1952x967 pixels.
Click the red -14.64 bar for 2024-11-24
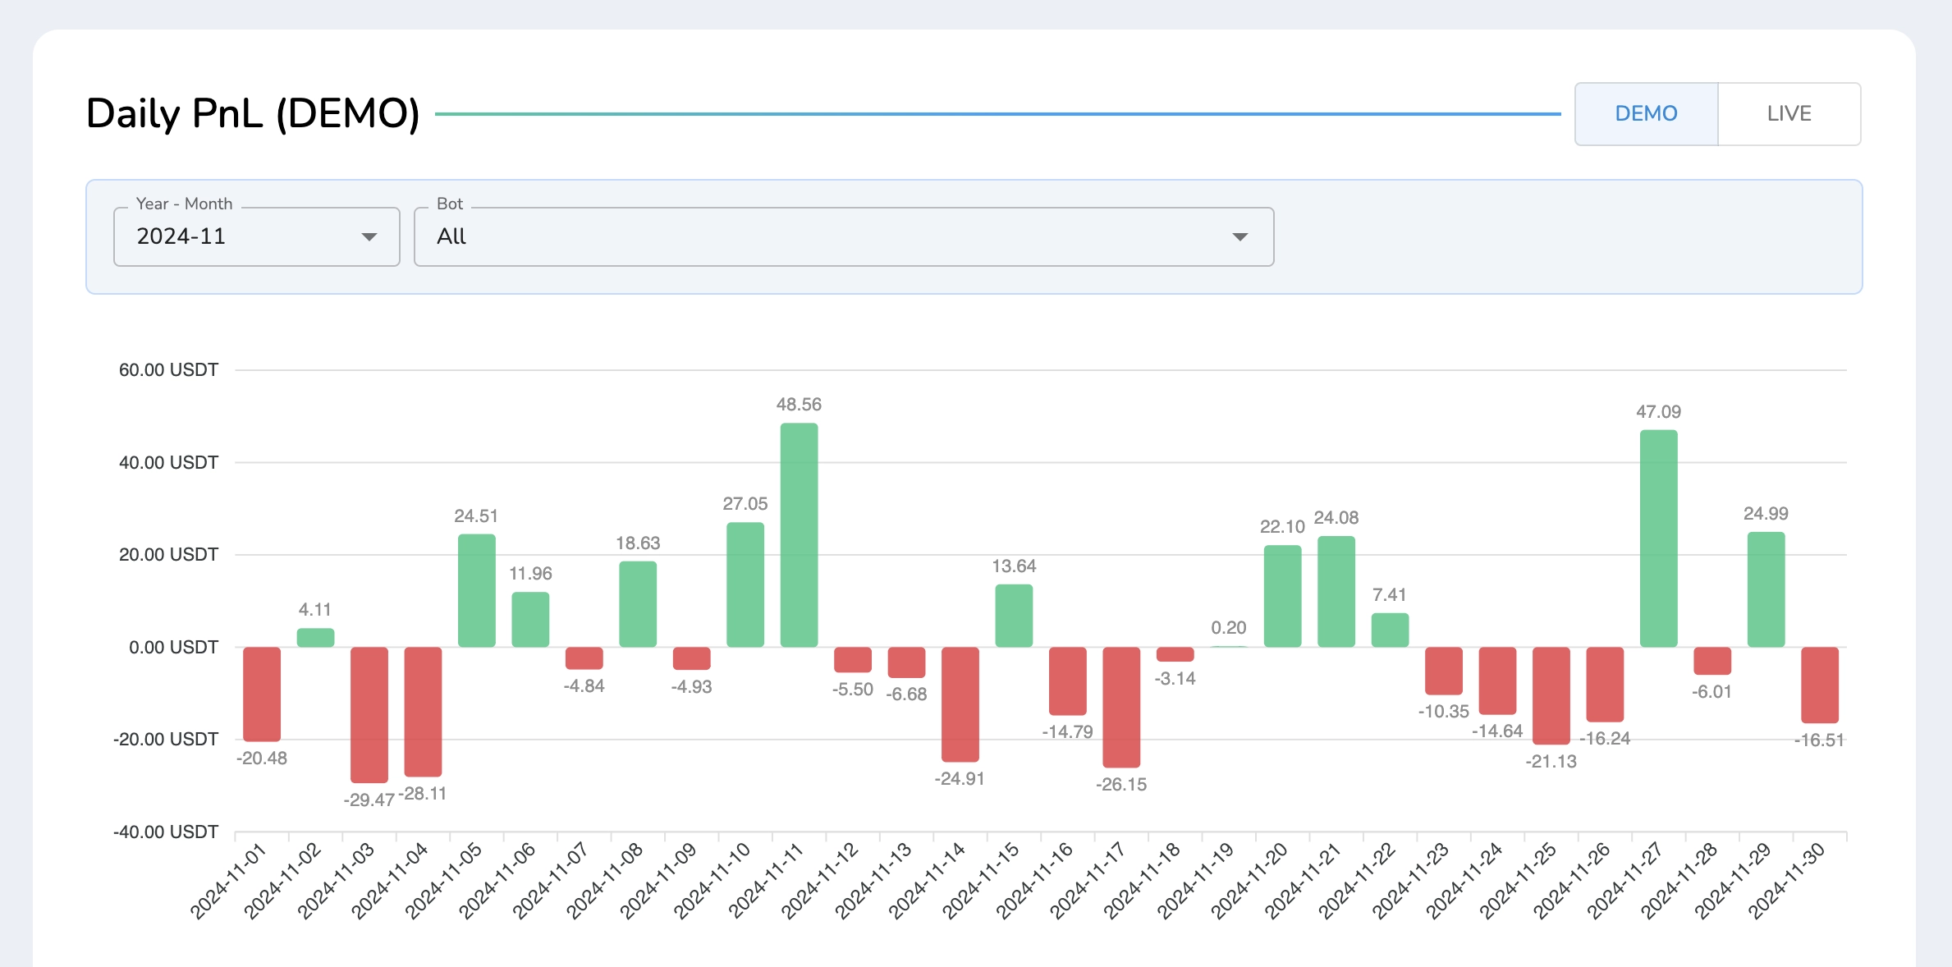1497,681
